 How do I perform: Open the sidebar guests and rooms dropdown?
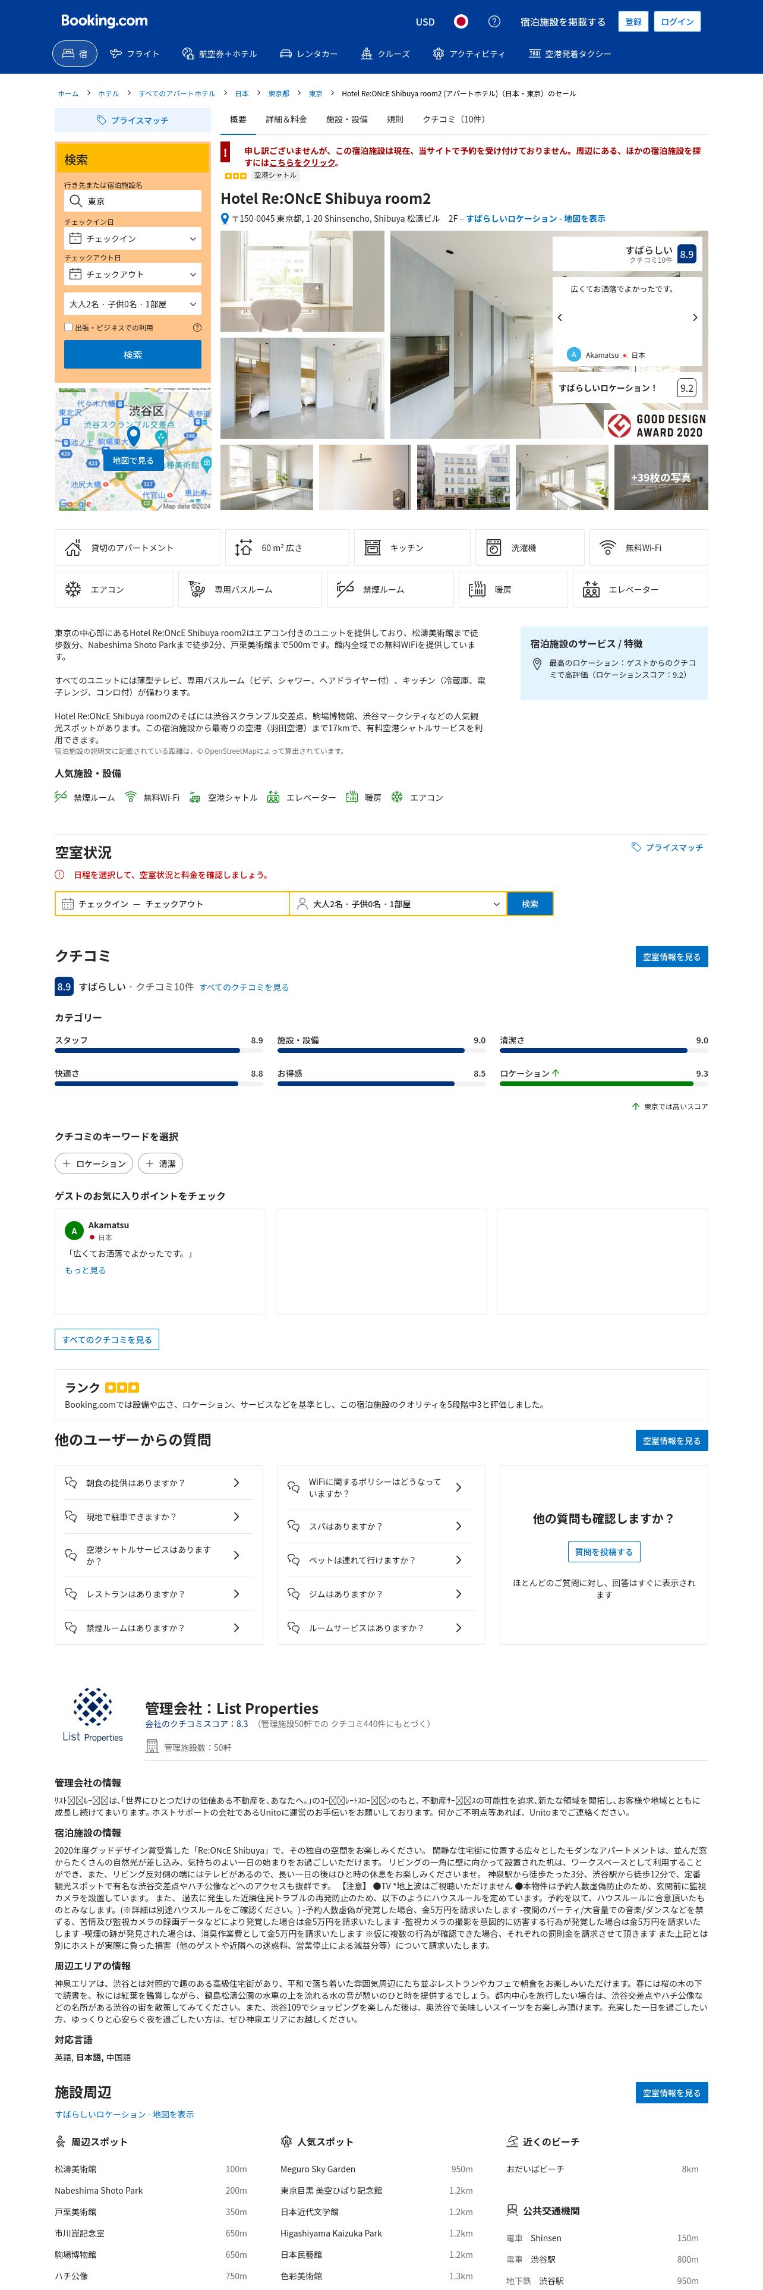pyautogui.click(x=133, y=304)
